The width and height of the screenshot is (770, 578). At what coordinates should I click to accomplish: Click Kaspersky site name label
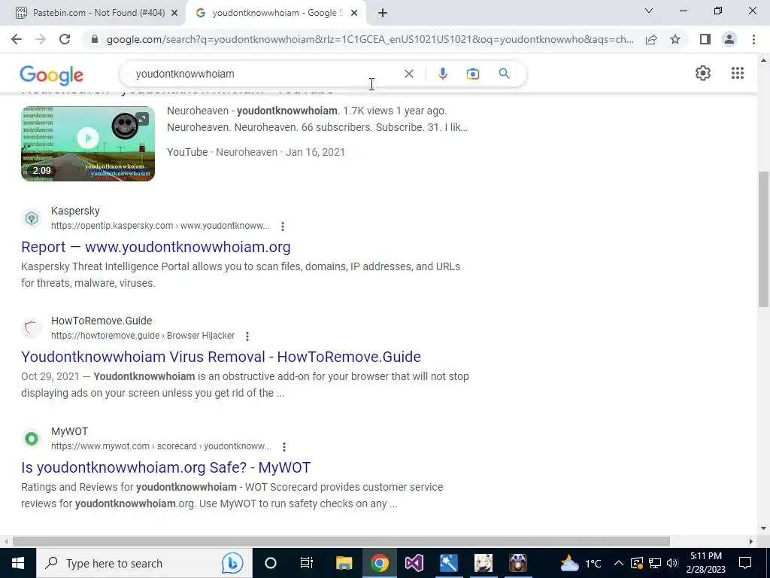pos(75,211)
